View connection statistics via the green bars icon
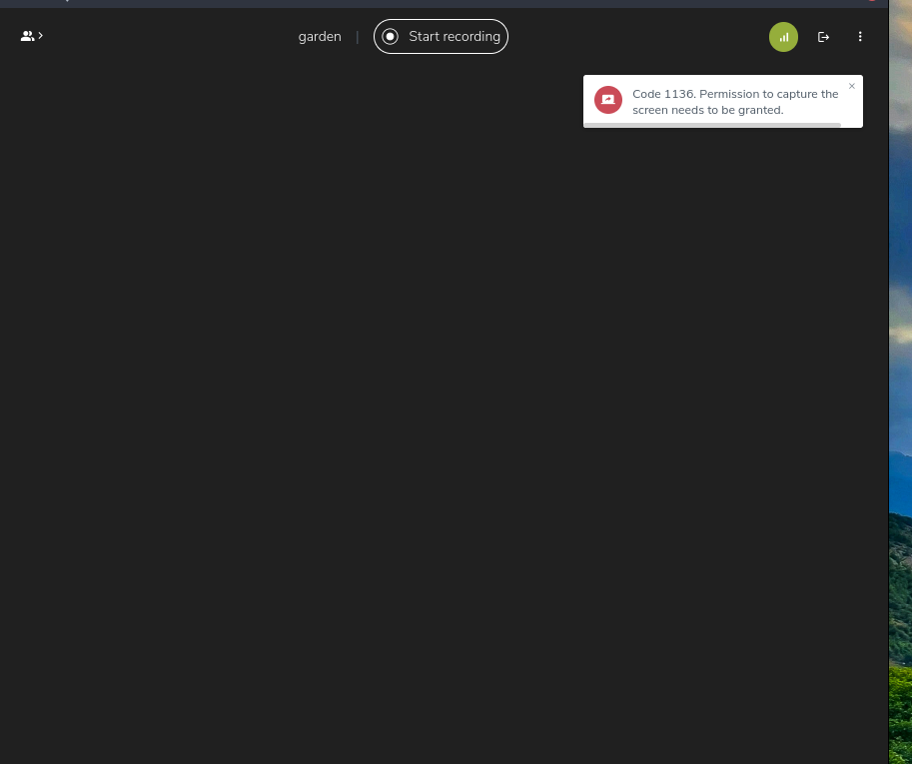Image resolution: width=912 pixels, height=764 pixels. point(783,37)
